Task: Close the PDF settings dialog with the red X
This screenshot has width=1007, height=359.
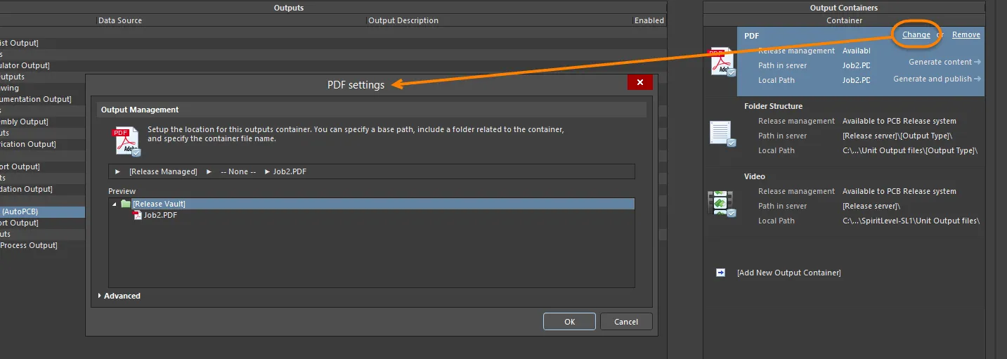Action: (639, 83)
